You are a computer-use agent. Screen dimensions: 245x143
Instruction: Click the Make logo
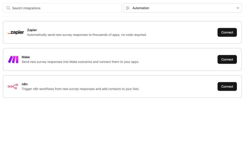13,60
